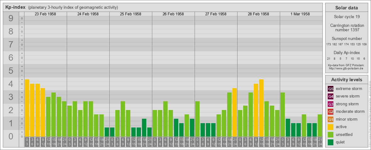Select the 26 Feb 1958 date header
371x150 pixels.
click(x=173, y=14)
